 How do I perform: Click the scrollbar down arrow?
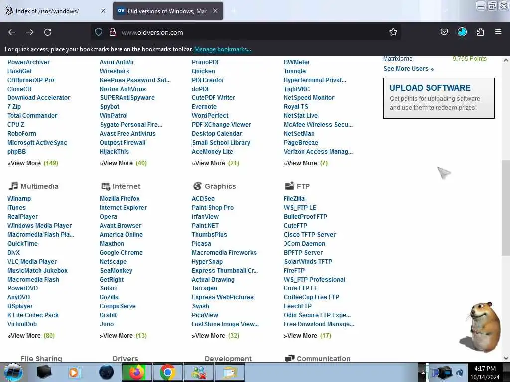click(x=506, y=358)
